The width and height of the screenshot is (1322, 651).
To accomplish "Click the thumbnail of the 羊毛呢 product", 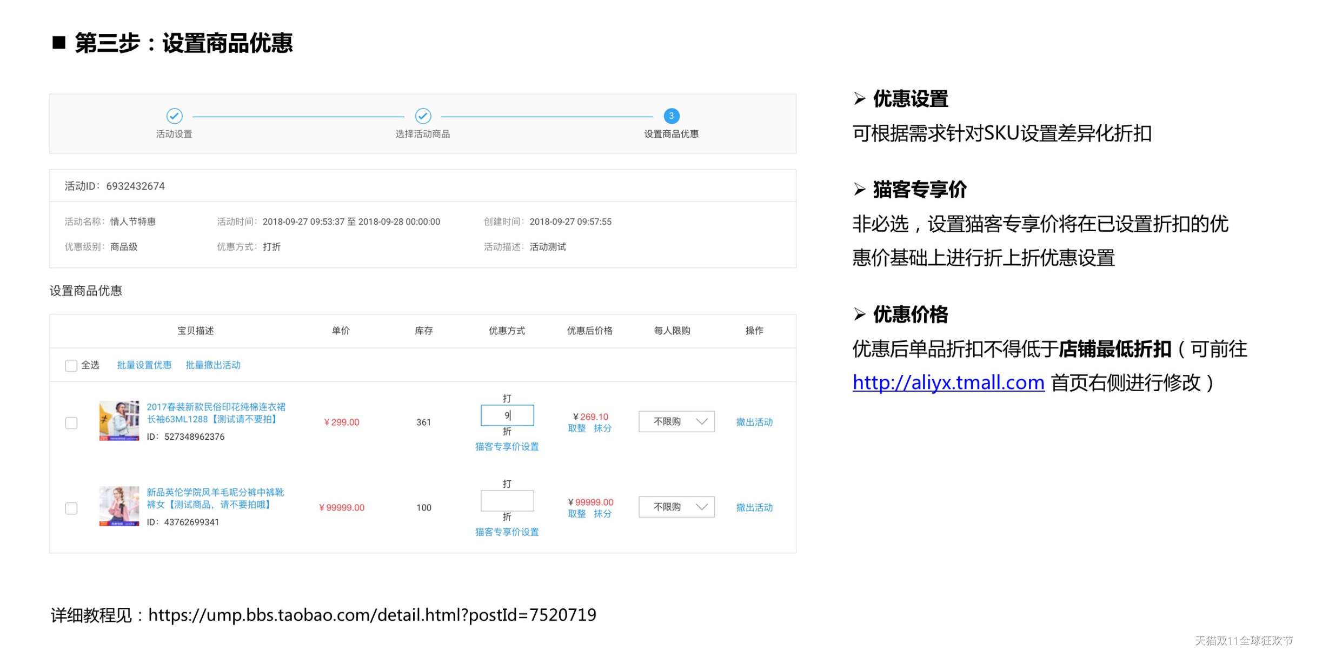I will (x=119, y=506).
